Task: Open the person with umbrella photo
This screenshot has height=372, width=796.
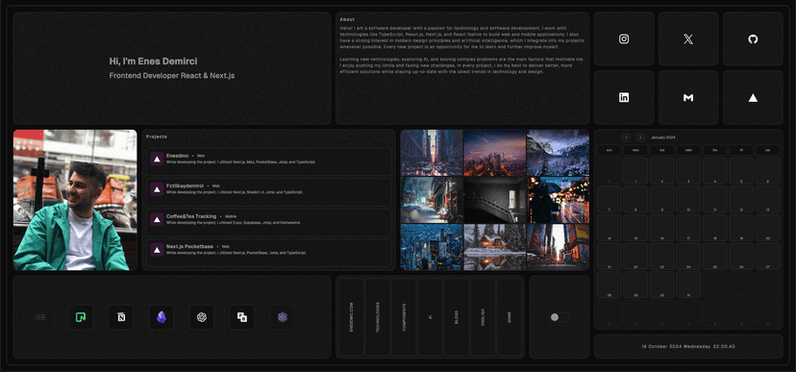Action: [x=558, y=200]
